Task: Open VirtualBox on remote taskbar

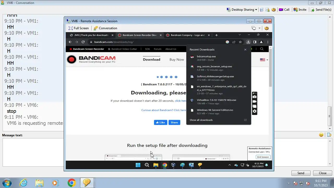Action: point(173,165)
